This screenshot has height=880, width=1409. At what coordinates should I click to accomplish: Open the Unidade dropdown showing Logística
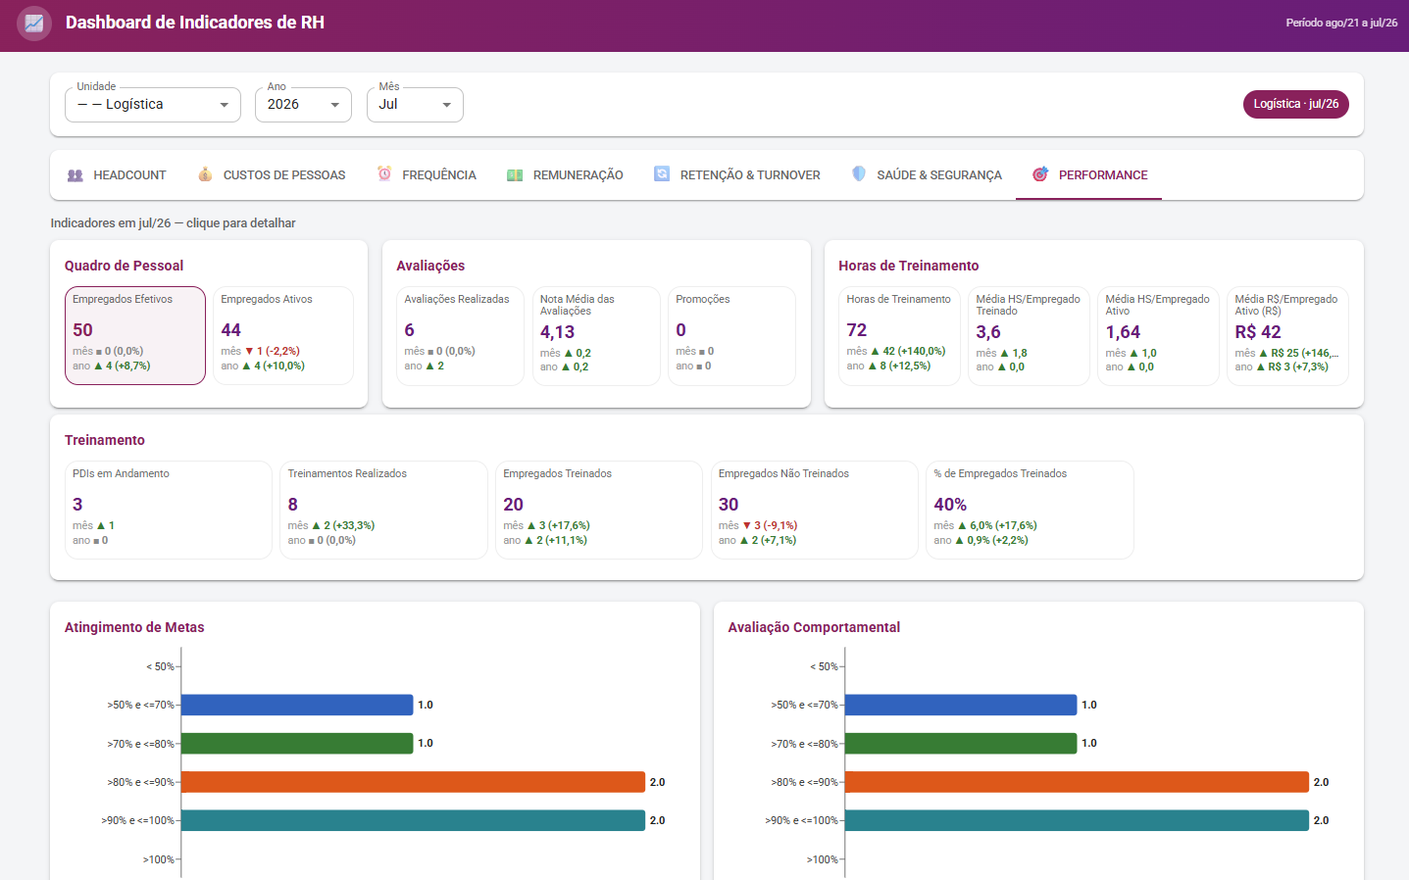coord(153,105)
